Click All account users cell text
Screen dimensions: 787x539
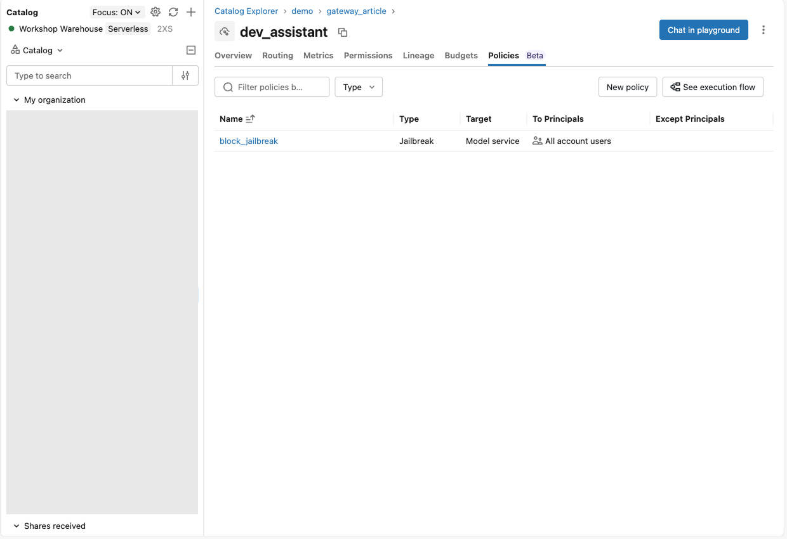pyautogui.click(x=578, y=141)
